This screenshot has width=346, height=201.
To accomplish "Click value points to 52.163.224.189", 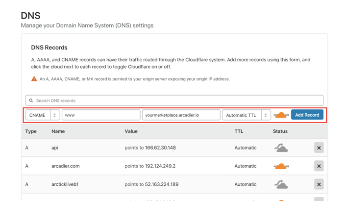I will (151, 184).
